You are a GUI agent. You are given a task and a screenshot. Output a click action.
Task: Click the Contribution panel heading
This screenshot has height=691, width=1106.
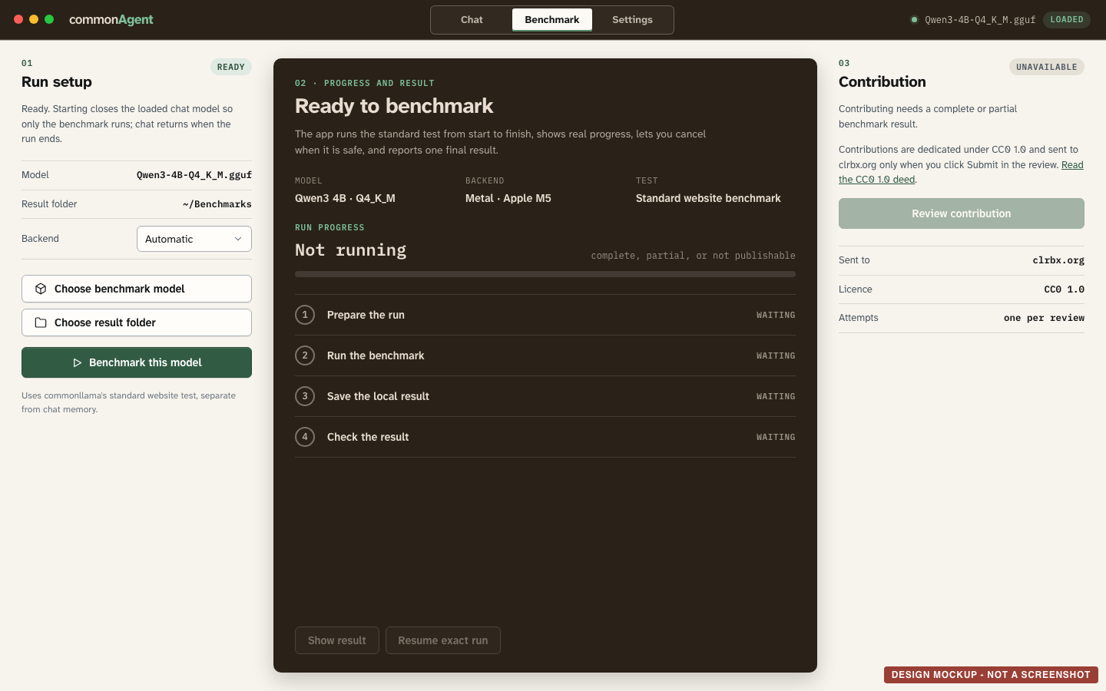click(882, 82)
